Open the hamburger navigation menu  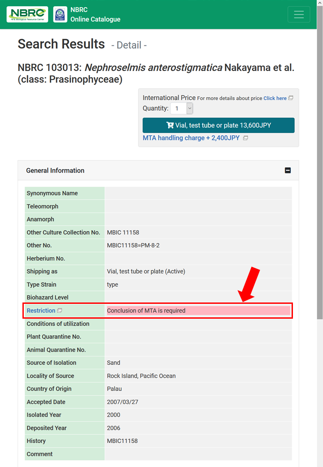pyautogui.click(x=298, y=14)
